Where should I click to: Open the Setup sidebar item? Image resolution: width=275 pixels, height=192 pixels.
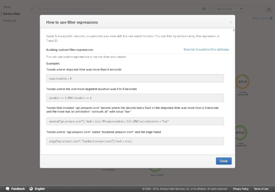coord(7,7)
